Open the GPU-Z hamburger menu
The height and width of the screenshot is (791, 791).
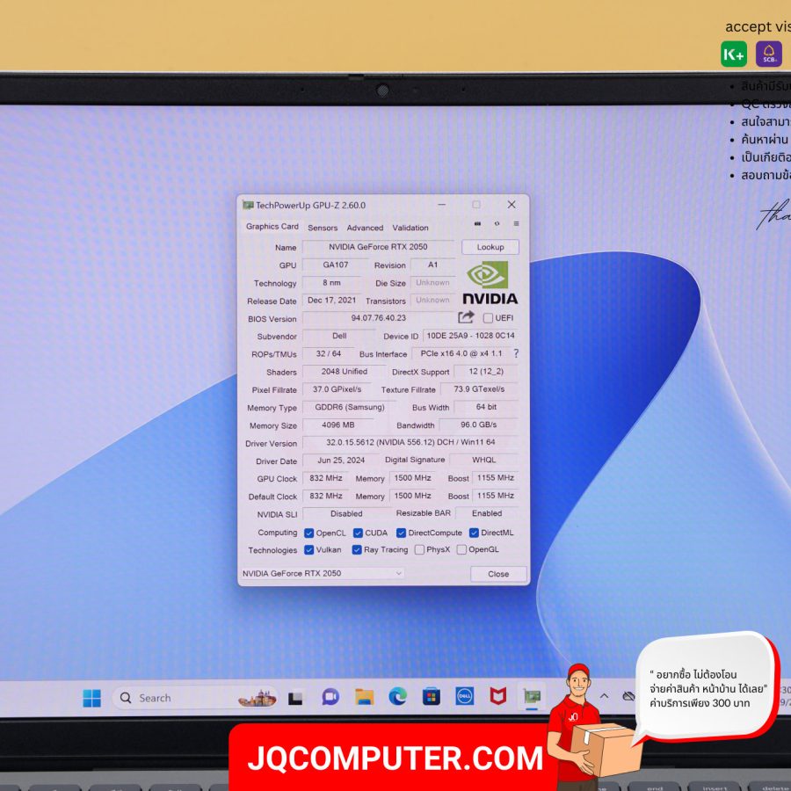point(516,223)
